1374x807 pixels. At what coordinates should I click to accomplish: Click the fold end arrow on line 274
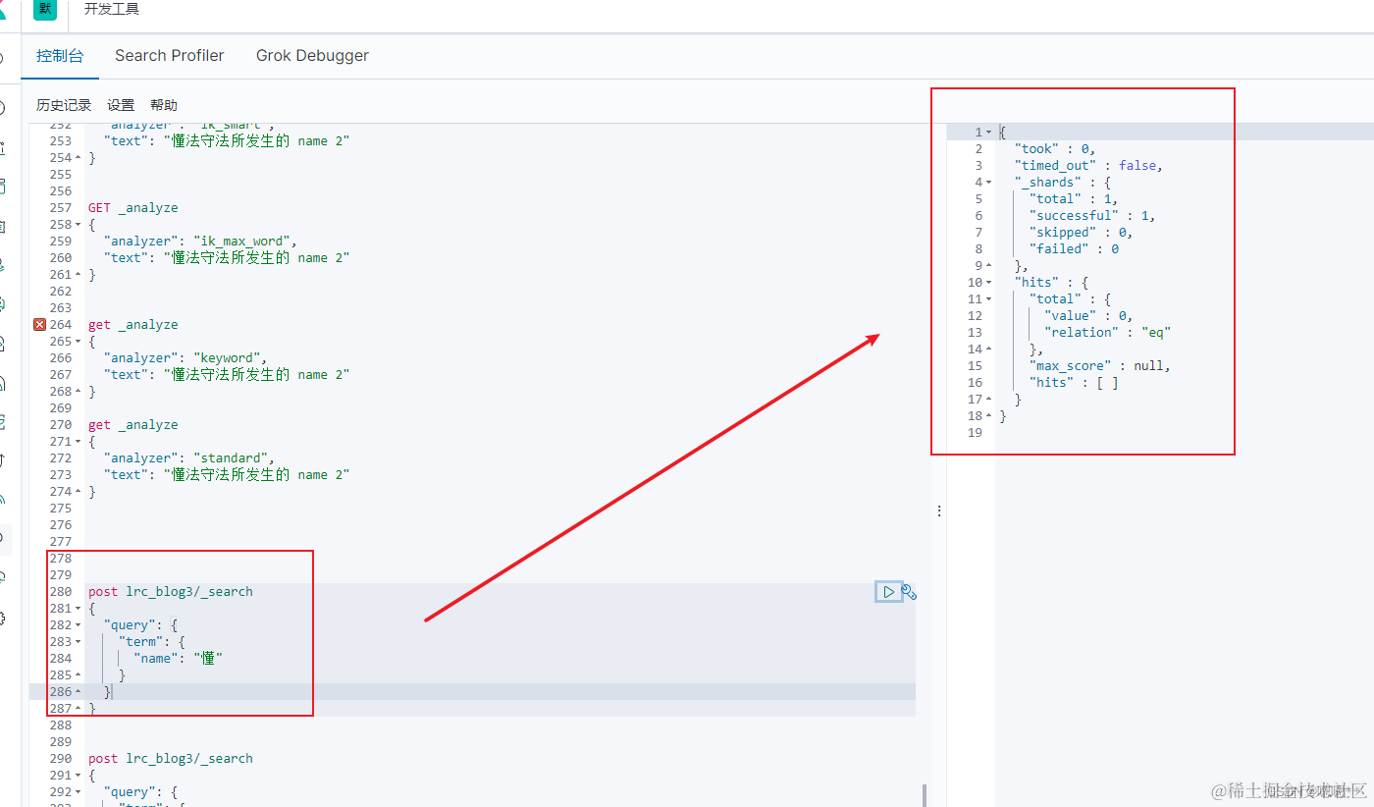click(79, 492)
